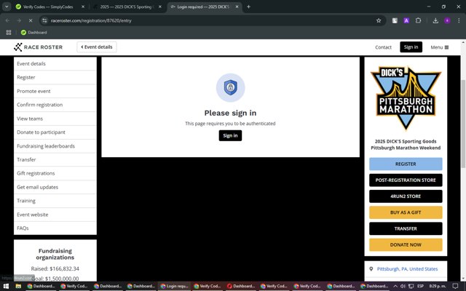Close the Login required tab
Image resolution: width=466 pixels, height=291 pixels.
click(237, 7)
